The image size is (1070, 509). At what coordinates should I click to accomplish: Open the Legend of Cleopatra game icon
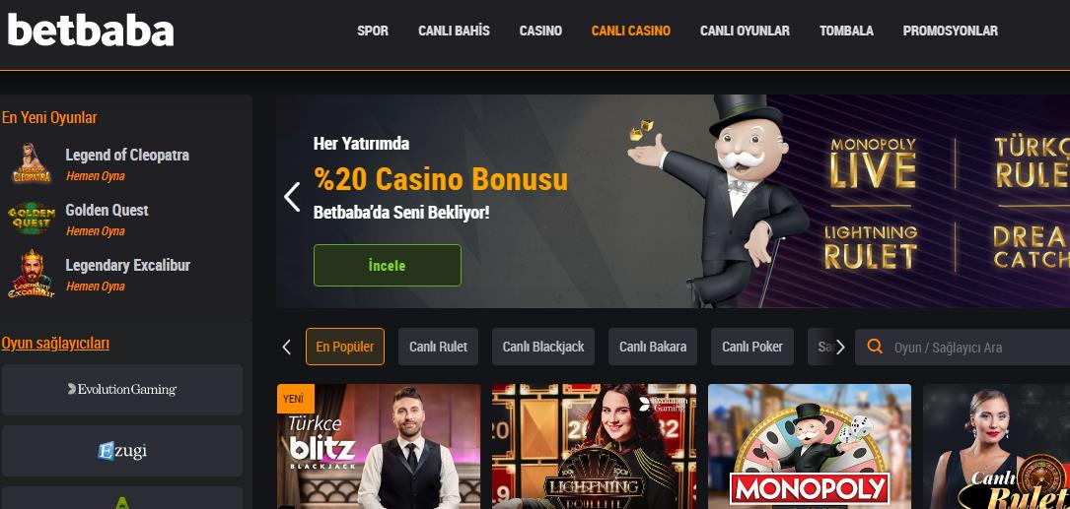pyautogui.click(x=32, y=163)
